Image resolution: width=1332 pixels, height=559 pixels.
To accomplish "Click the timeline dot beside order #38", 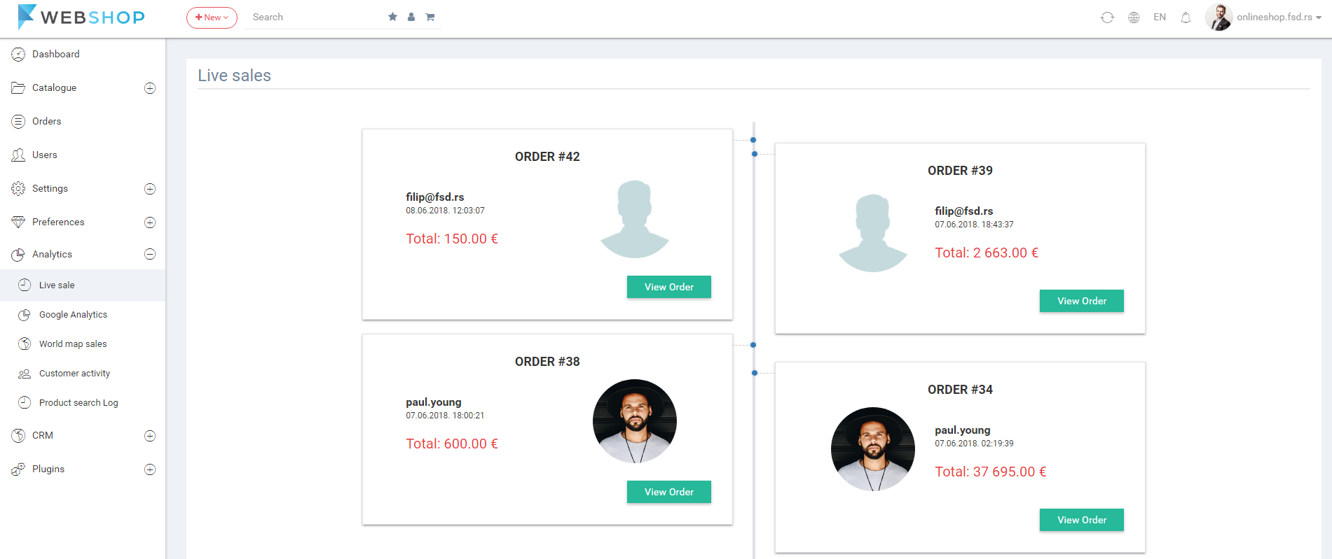I will pos(753,345).
